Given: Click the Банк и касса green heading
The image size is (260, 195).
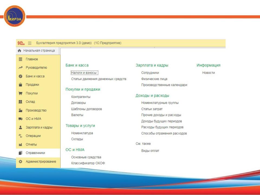Looking at the screenshot, I should 77,65.
